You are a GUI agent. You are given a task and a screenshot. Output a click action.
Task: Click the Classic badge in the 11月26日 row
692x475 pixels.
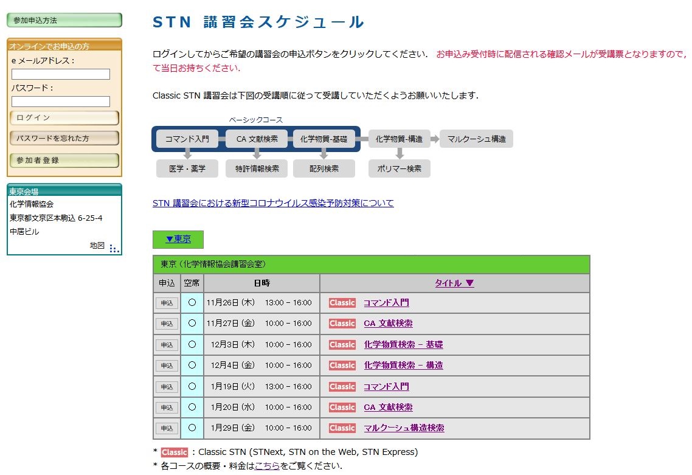[x=342, y=303]
